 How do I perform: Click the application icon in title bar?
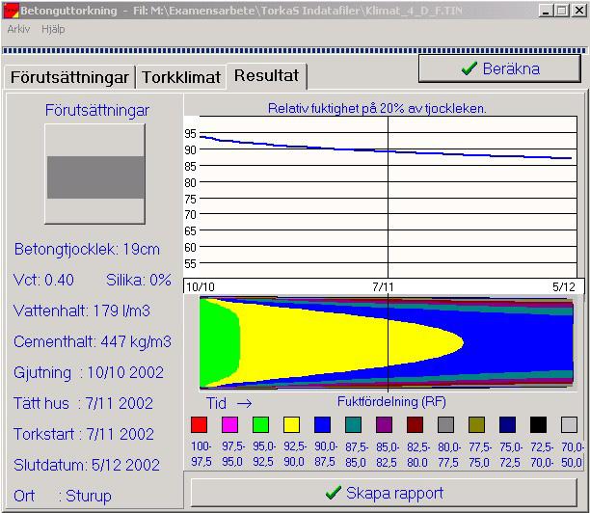tap(11, 11)
